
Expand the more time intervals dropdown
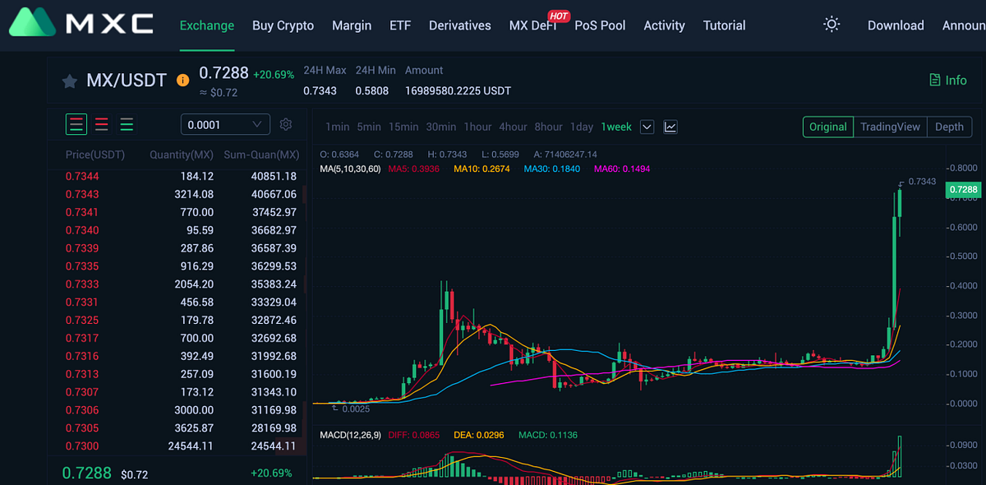647,127
